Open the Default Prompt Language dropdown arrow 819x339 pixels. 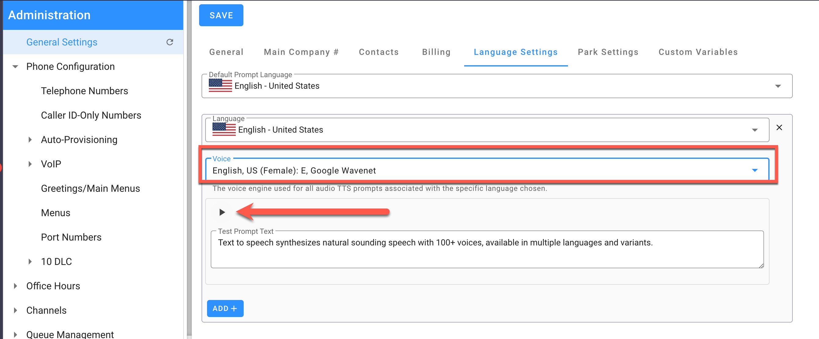(778, 86)
